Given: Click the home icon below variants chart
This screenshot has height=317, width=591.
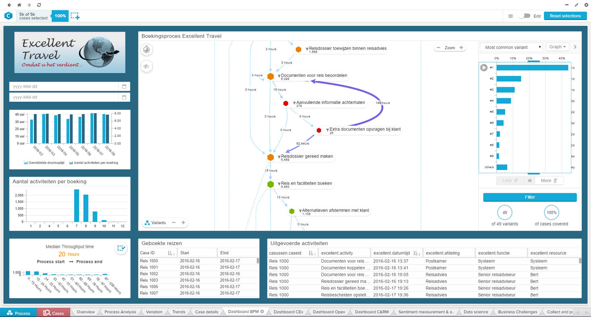Looking at the screenshot, I should pos(530,181).
